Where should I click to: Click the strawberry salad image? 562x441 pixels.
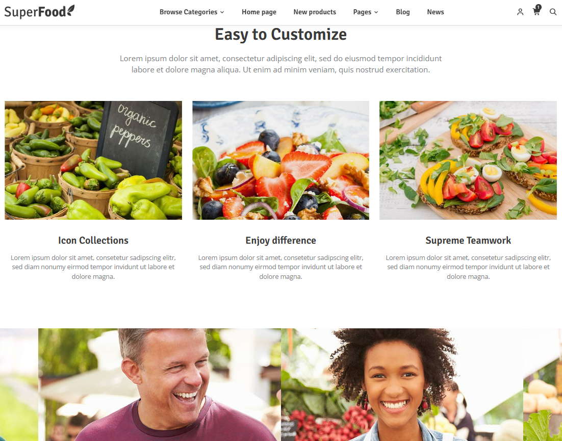click(x=280, y=160)
